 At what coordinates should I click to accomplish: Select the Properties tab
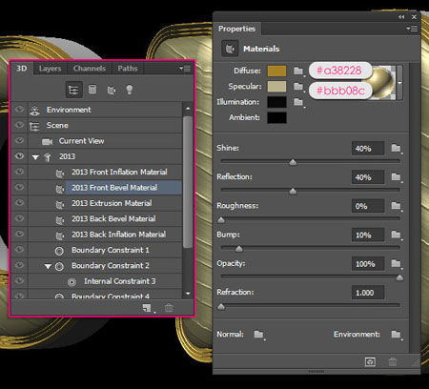click(236, 29)
